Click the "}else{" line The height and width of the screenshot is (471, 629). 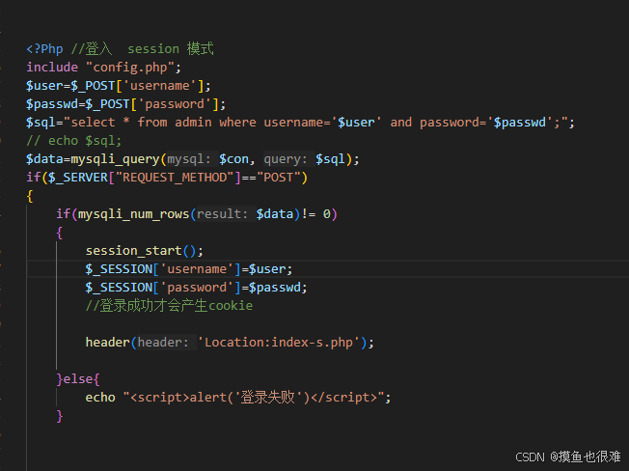pos(78,379)
